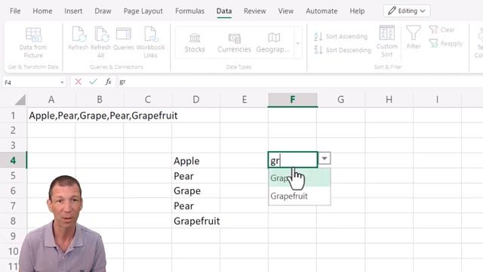
Task: Open the Editing mode dropdown
Action: coord(407,11)
